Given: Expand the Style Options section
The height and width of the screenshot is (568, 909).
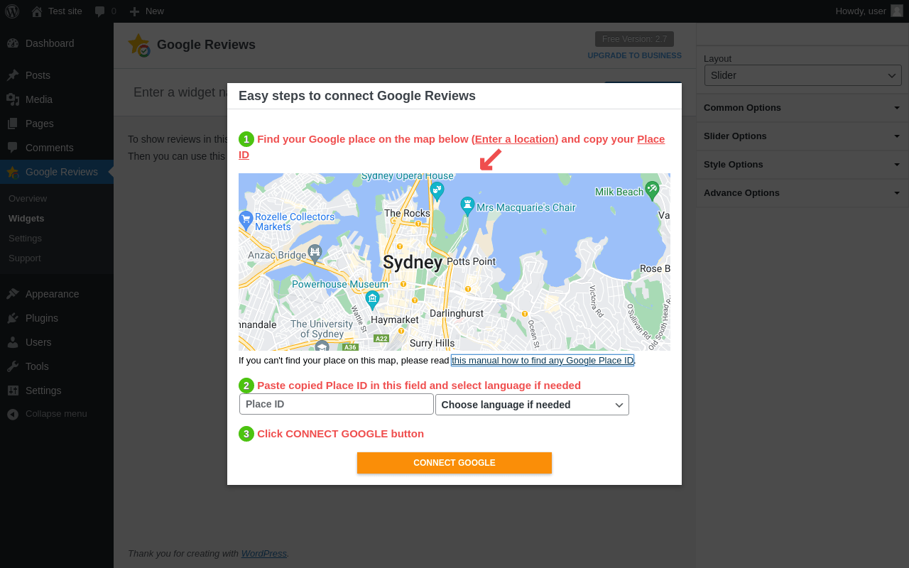Looking at the screenshot, I should [802, 165].
